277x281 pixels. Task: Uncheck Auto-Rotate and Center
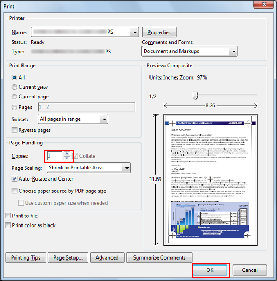pos(14,178)
